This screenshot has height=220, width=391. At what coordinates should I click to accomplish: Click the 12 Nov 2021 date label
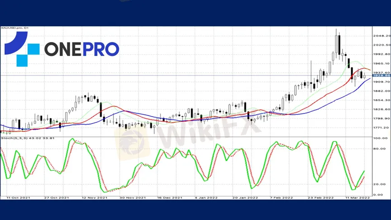tap(94, 197)
